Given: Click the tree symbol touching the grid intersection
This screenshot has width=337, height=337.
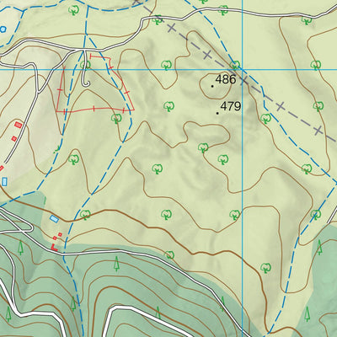Looking at the screenshot, I should coord(235,66).
